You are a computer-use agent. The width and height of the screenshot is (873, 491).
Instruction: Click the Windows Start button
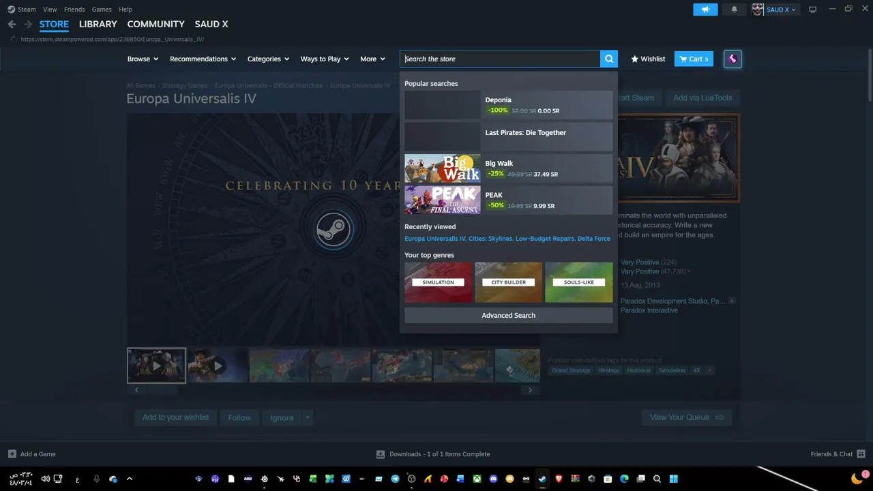pos(673,479)
